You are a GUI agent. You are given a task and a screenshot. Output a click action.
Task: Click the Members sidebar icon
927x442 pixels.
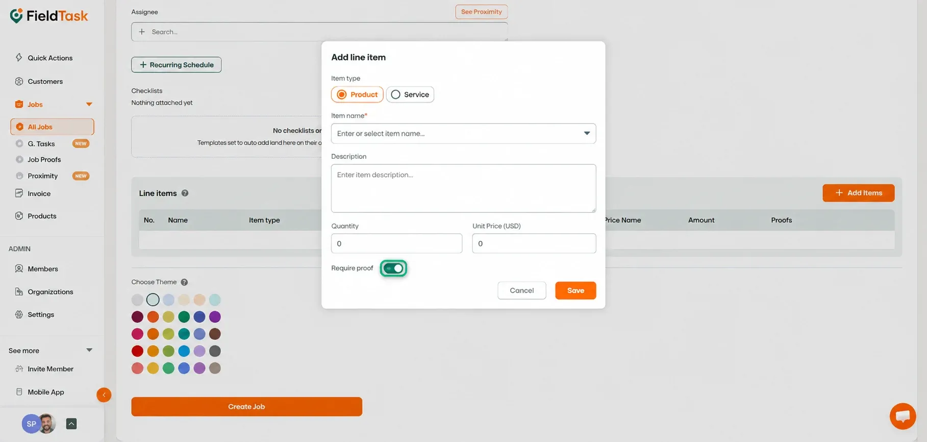click(x=19, y=268)
